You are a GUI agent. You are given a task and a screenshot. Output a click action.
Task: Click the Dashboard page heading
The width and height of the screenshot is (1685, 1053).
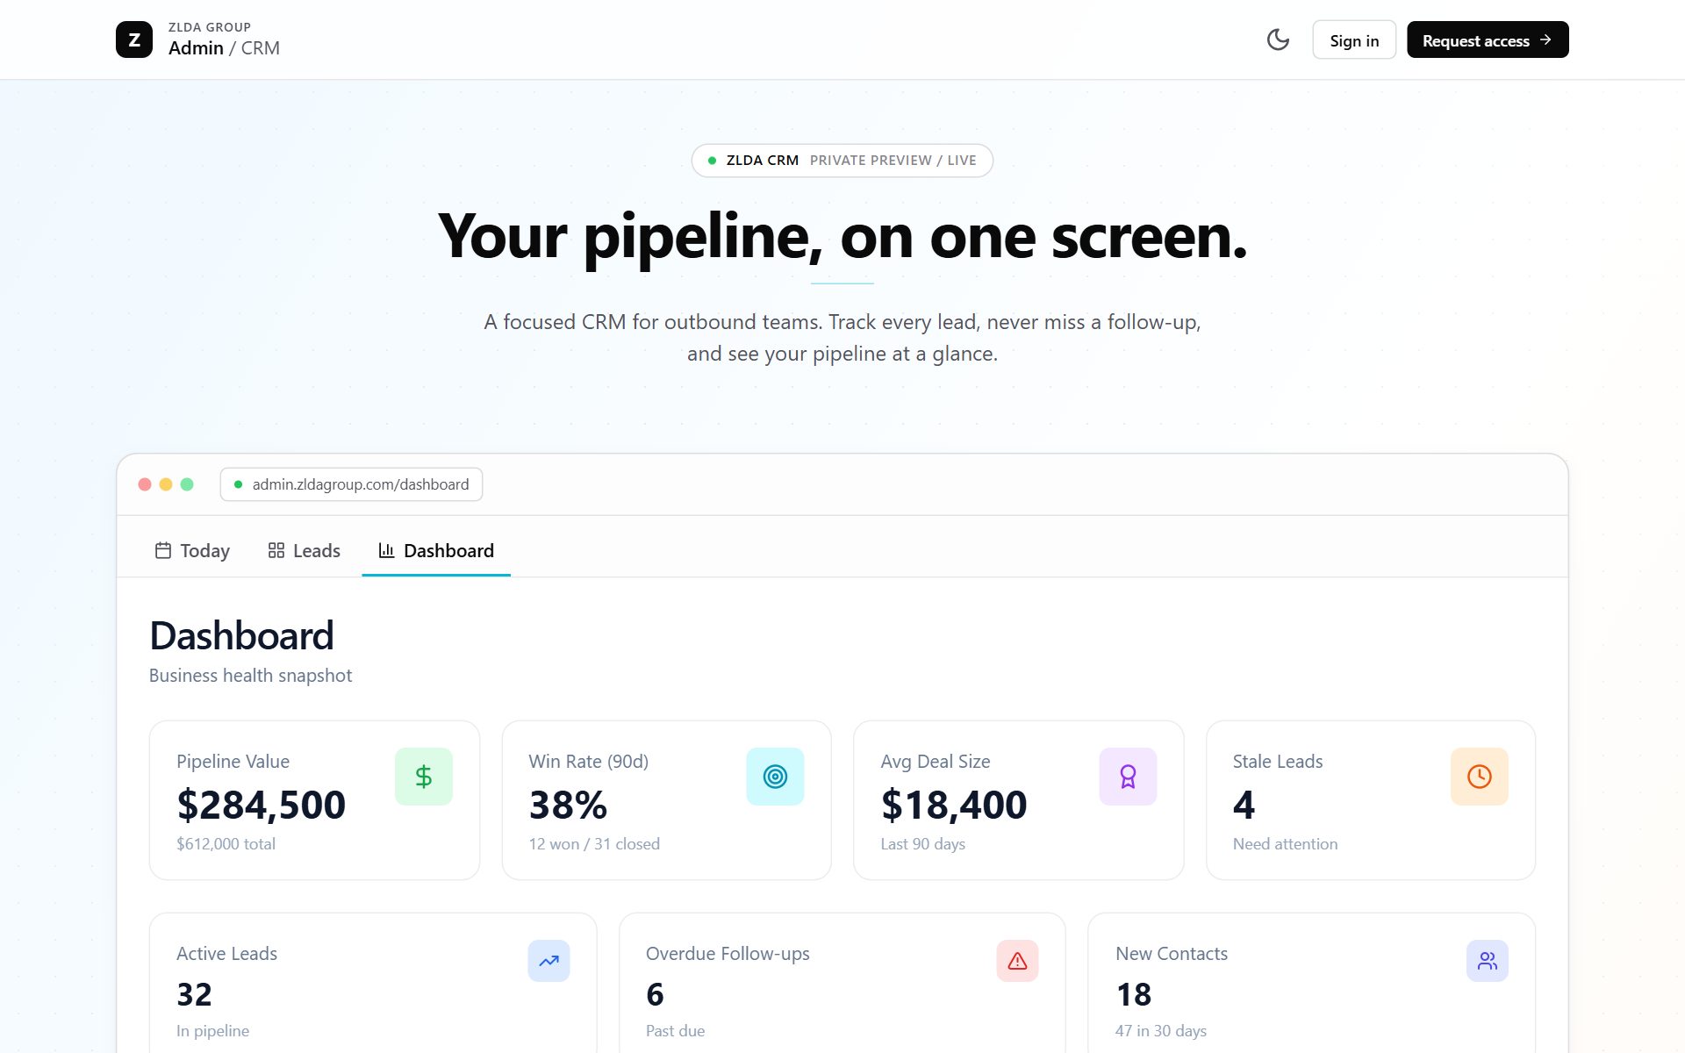(x=241, y=635)
